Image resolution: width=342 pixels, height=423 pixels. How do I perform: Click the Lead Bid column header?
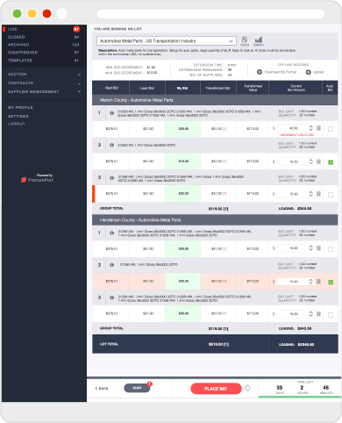click(x=147, y=88)
